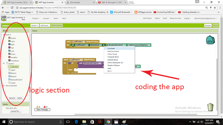Open the Connect dropdown menu

47,18
